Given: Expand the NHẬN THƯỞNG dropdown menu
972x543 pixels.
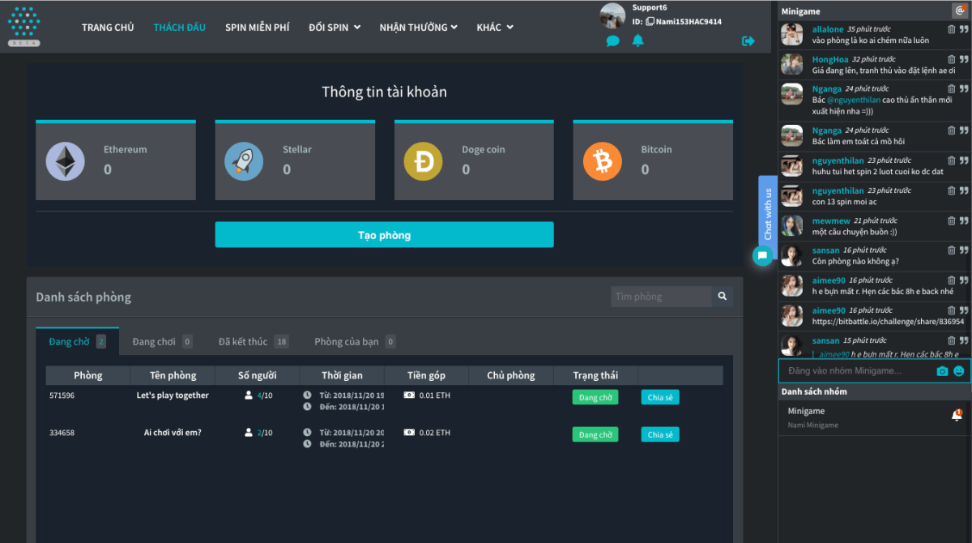Looking at the screenshot, I should (x=419, y=27).
